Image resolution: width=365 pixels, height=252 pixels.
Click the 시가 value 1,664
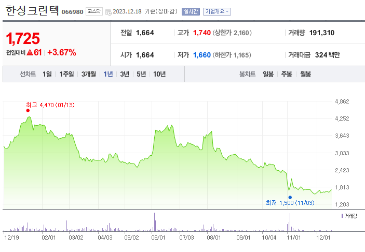(x=145, y=55)
